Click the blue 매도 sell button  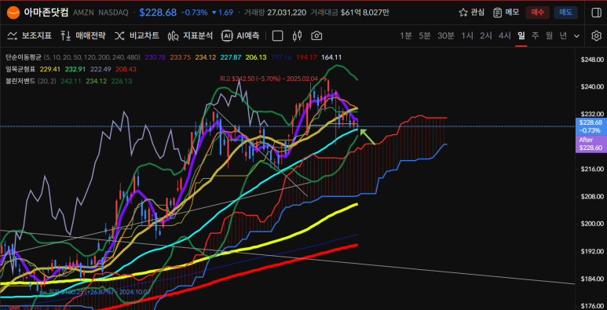coord(565,13)
